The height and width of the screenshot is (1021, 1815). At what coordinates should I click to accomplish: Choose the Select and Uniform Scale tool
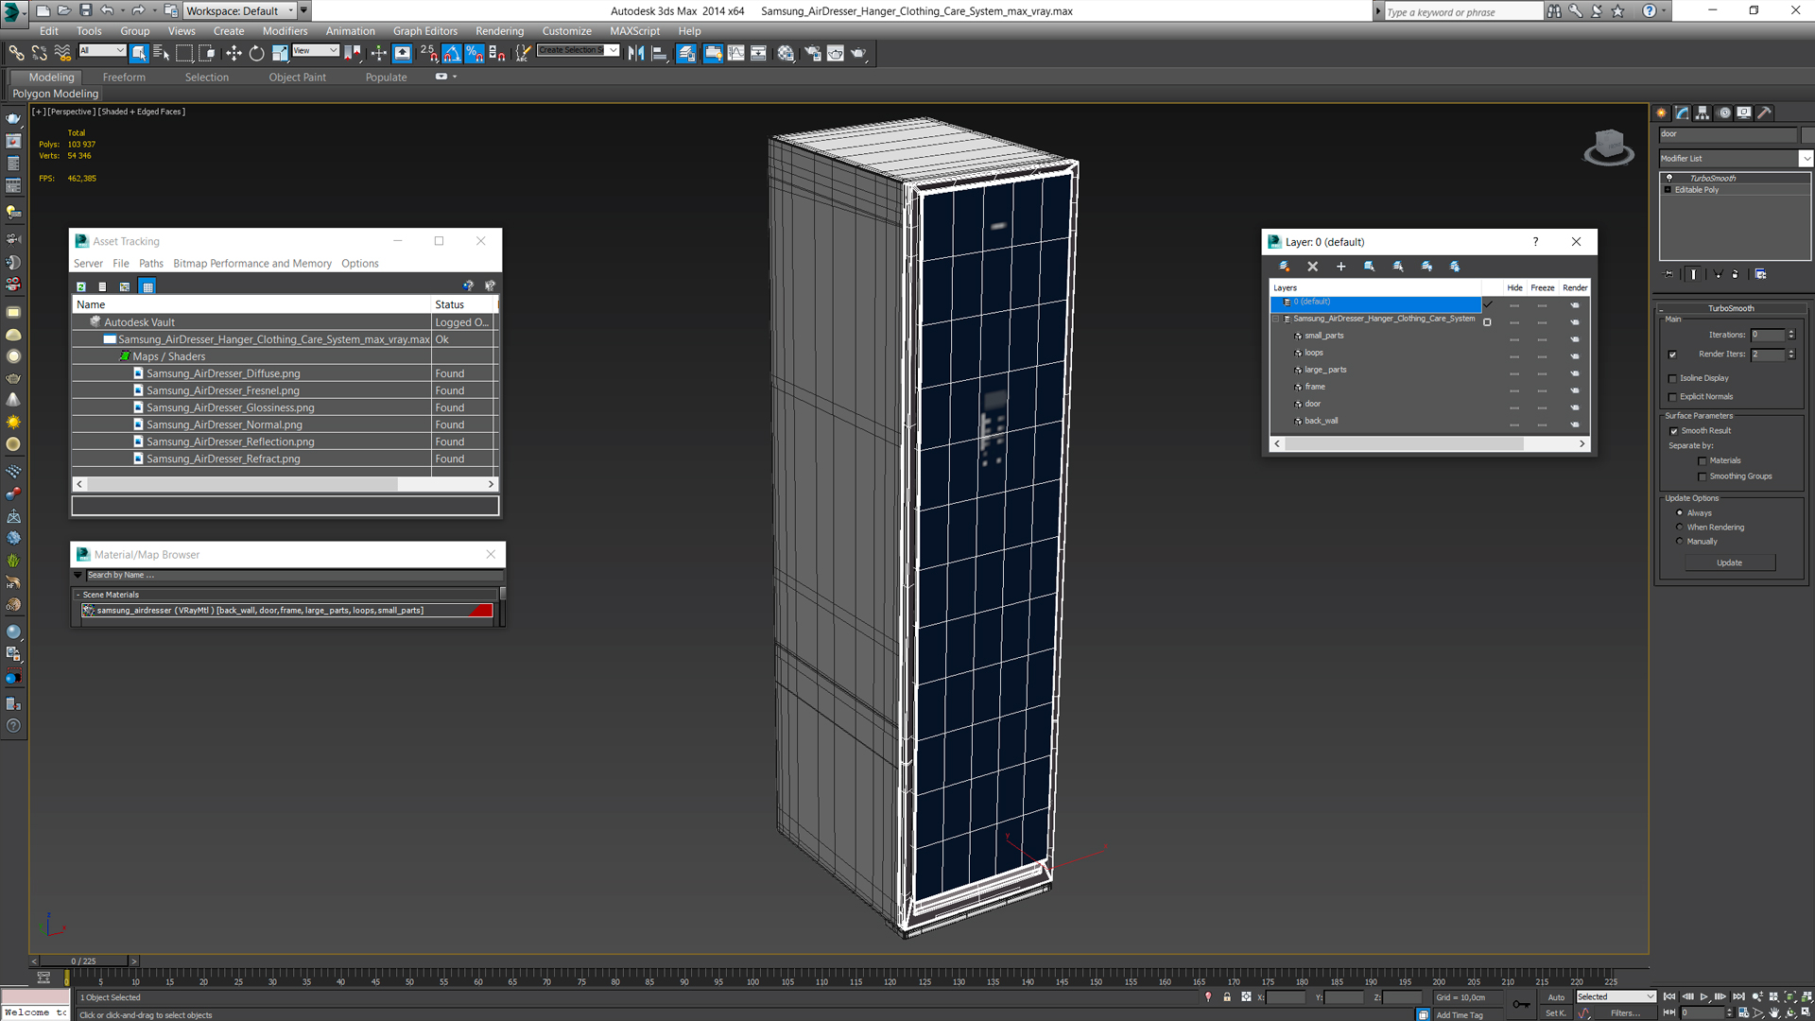(280, 53)
